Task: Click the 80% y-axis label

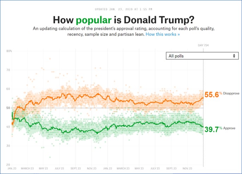Action: (x=9, y=51)
